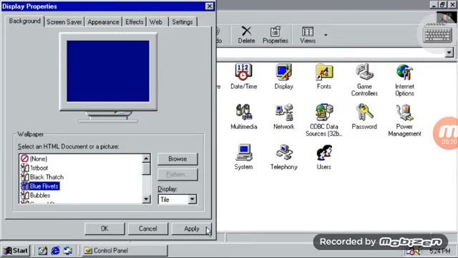Click the system tray clock
Screen dimensions: 458x258
pyautogui.click(x=440, y=252)
